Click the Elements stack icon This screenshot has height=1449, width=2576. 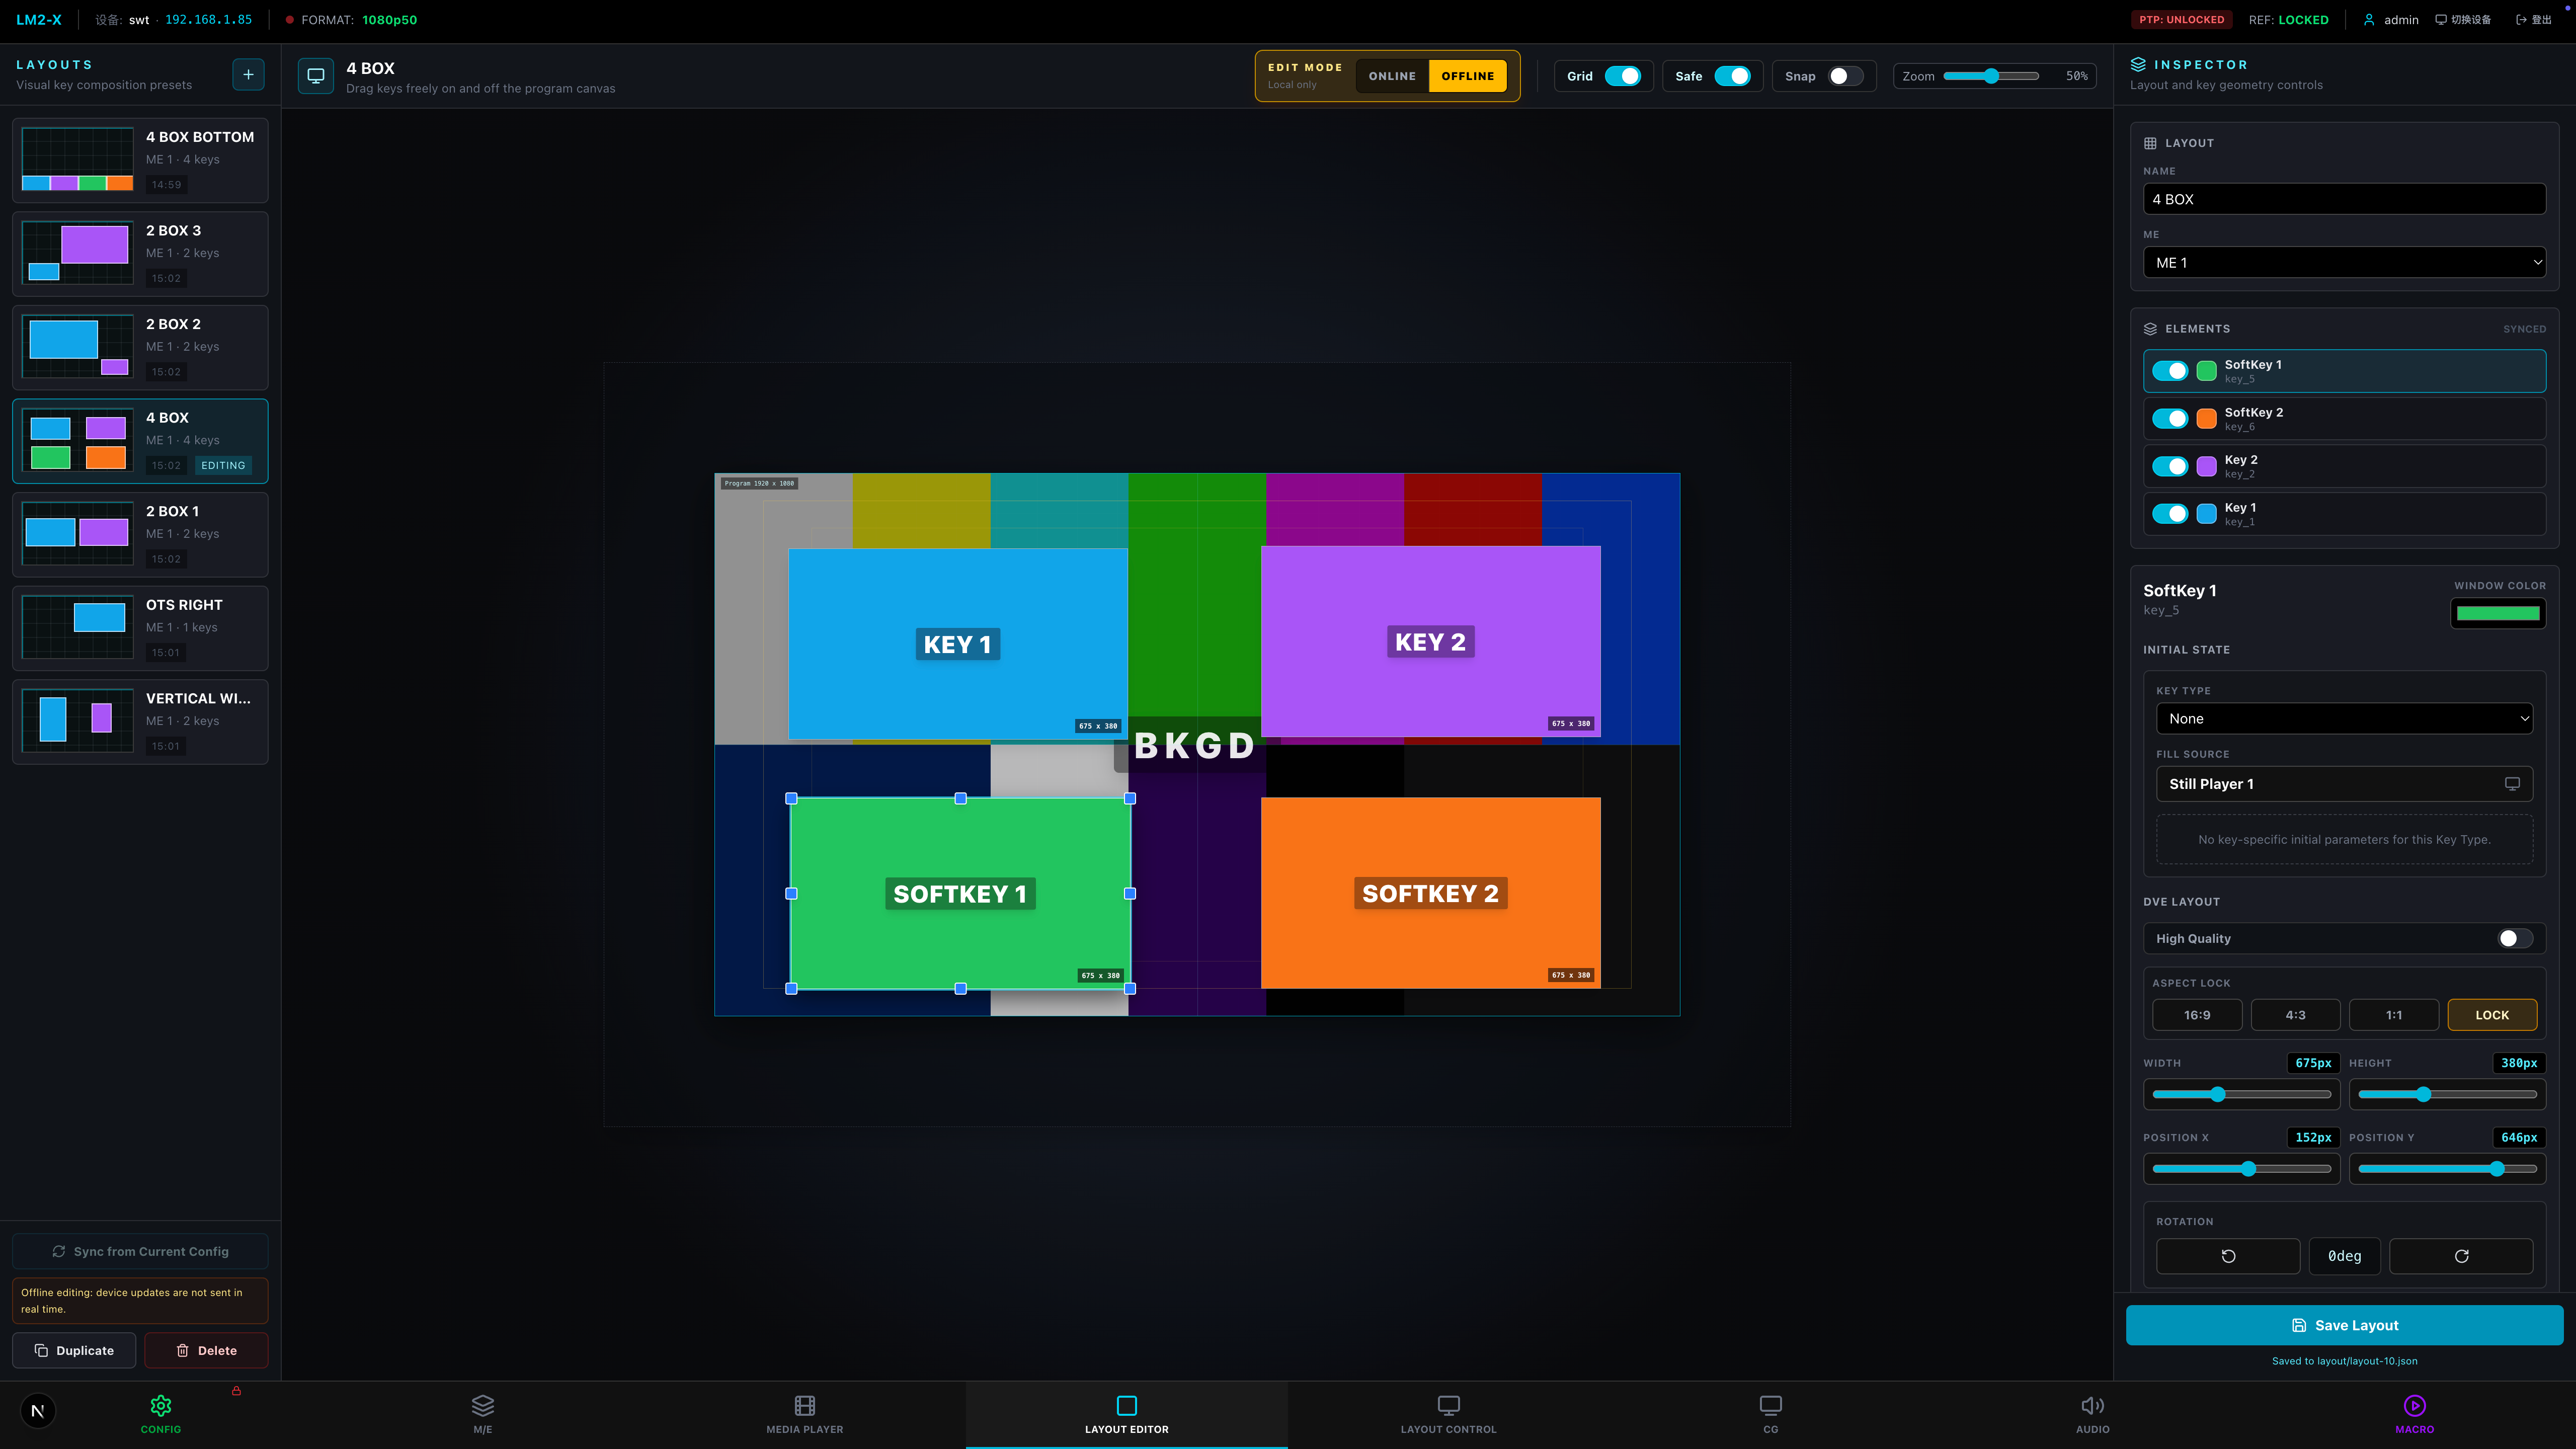click(x=2150, y=329)
